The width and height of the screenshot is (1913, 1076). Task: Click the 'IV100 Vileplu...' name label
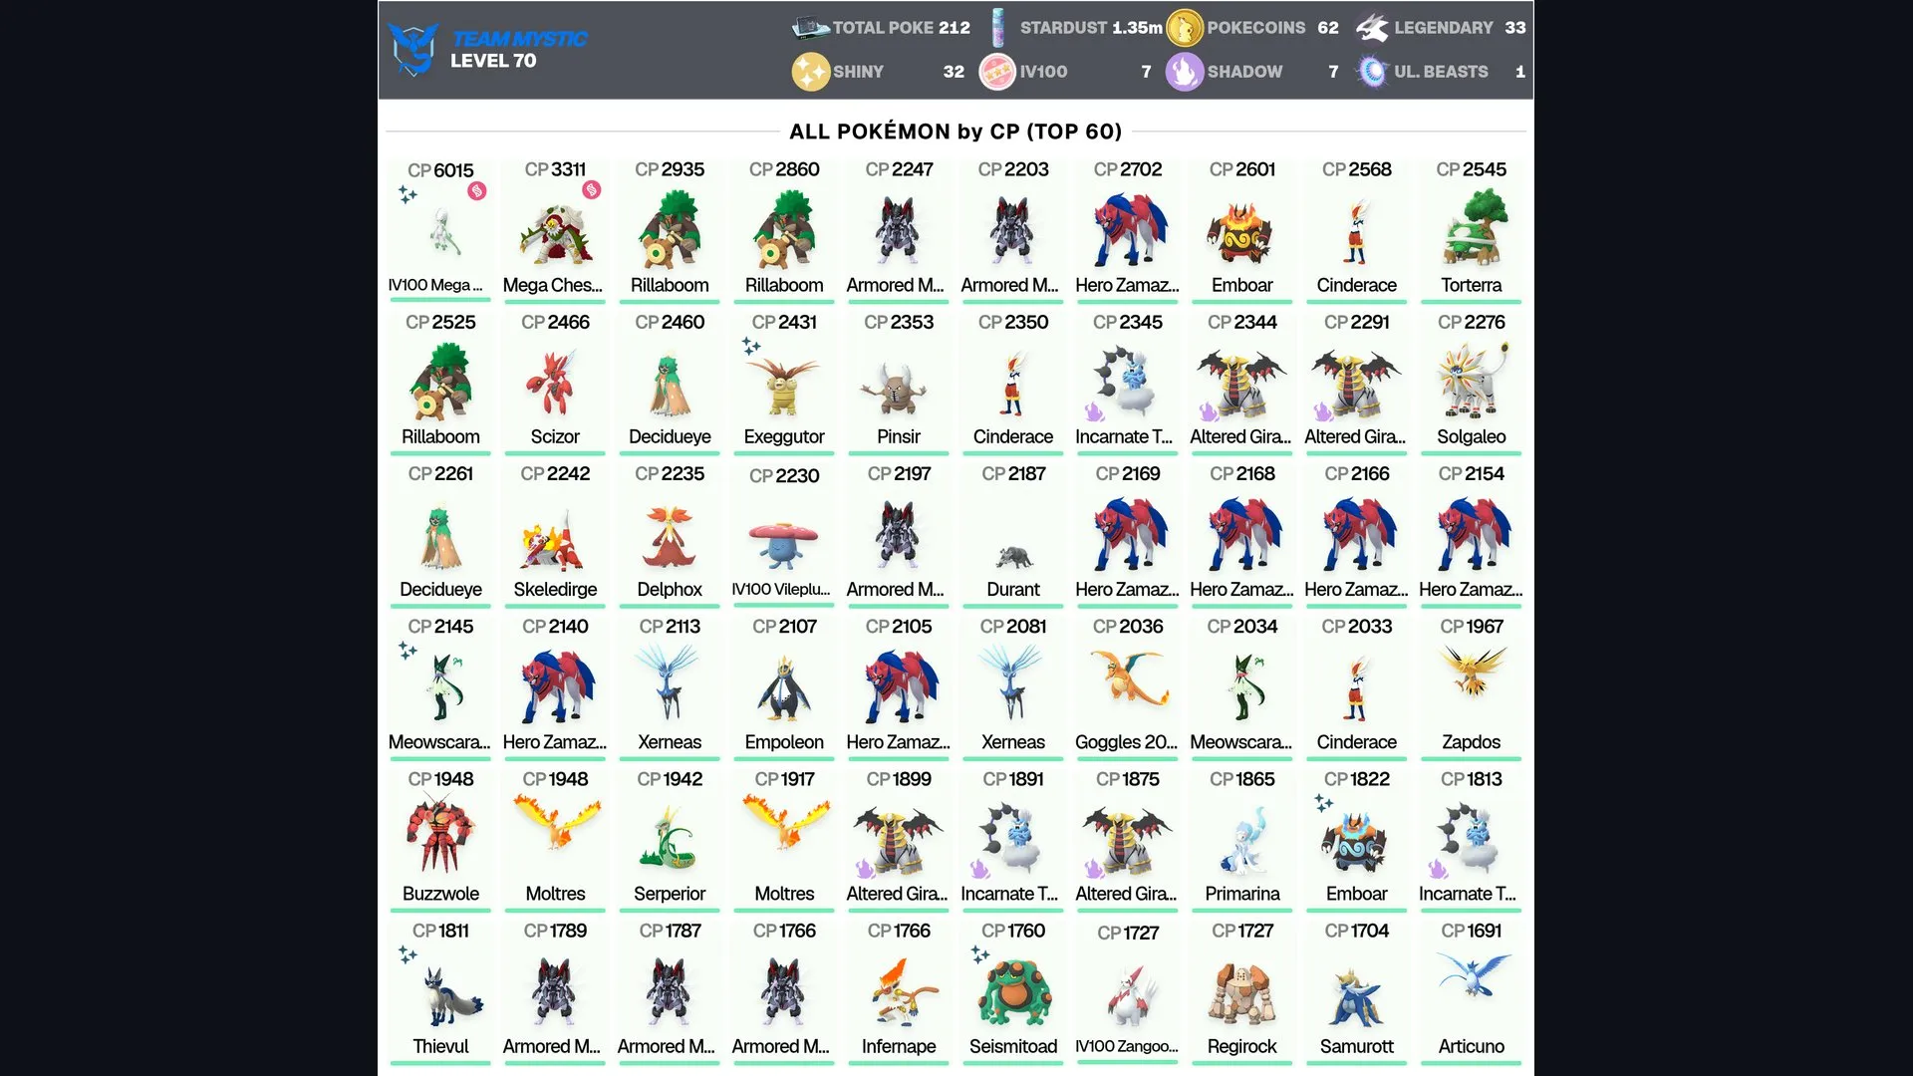[781, 589]
